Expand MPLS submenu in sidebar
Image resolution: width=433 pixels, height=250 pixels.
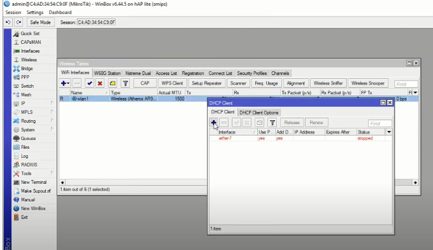tap(52, 112)
